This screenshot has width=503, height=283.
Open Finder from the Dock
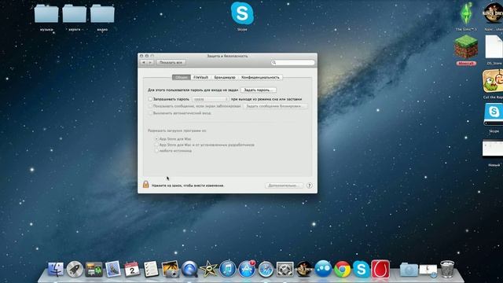tap(56, 269)
